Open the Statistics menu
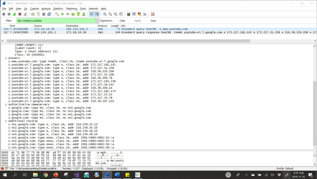Image resolution: width=317 pixels, height=179 pixels. click(58, 9)
